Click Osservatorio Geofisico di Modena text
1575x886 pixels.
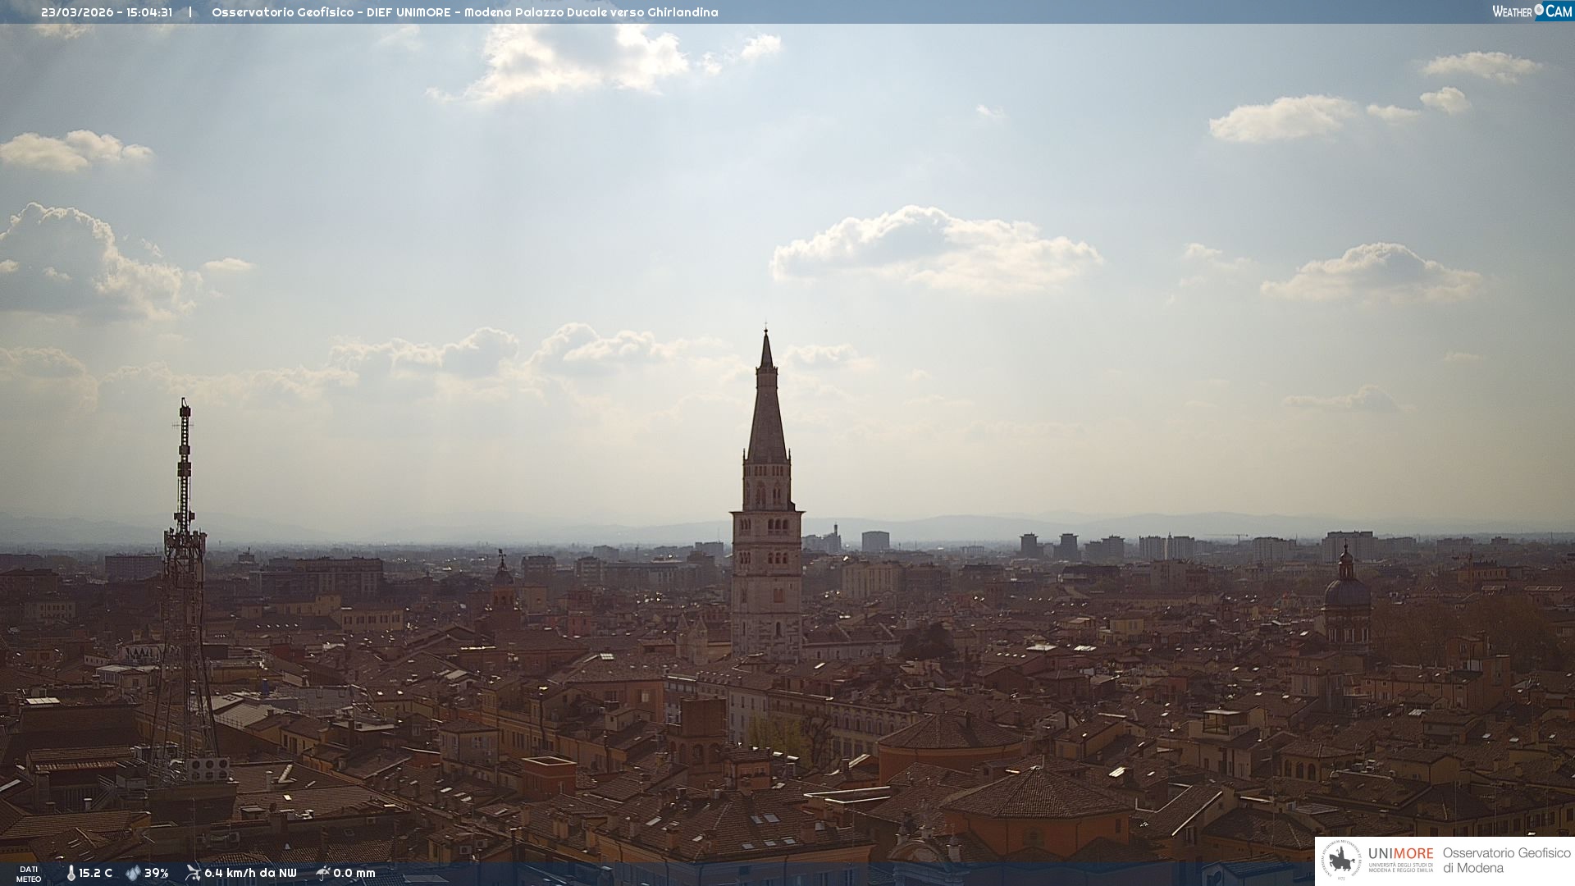coord(1506,861)
